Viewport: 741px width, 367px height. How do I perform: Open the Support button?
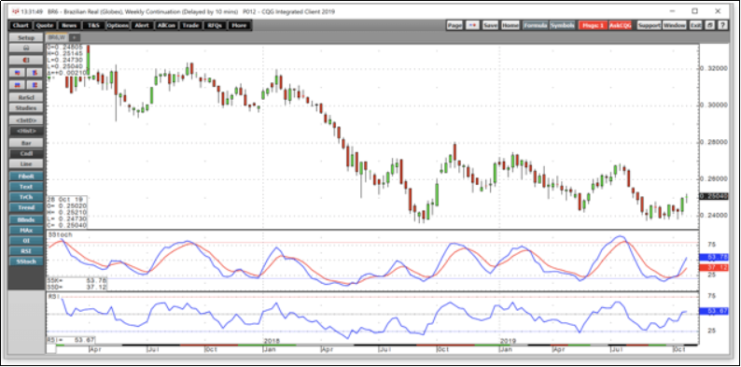coord(649,25)
